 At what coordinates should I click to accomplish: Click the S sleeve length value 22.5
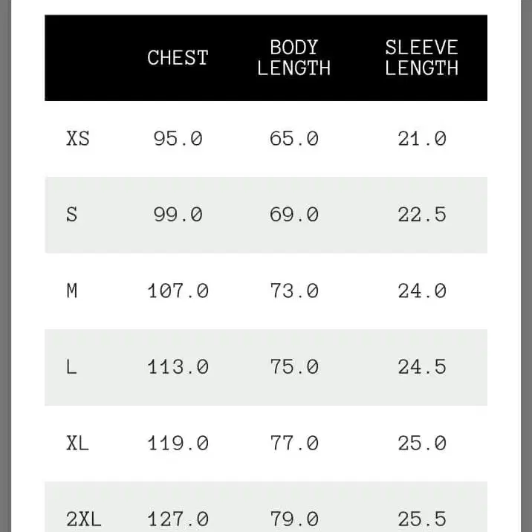[x=421, y=215]
